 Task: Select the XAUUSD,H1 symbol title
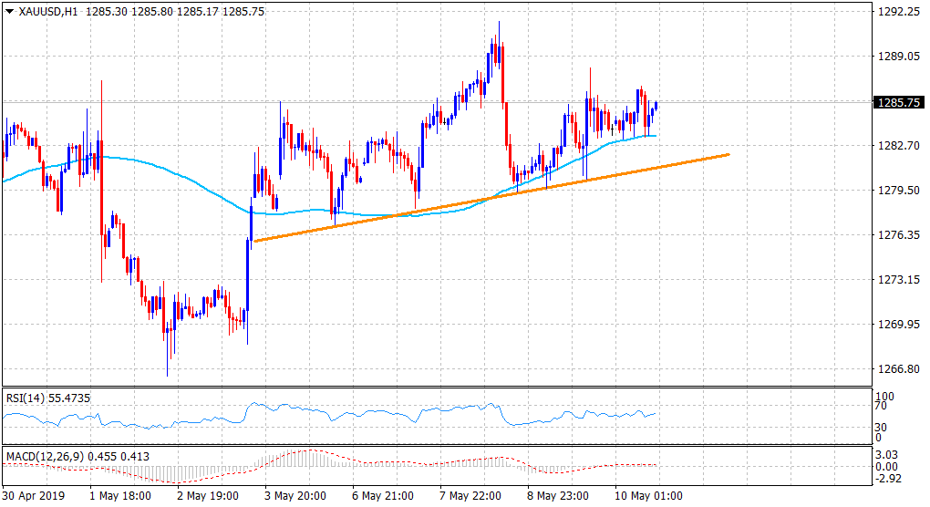[48, 10]
